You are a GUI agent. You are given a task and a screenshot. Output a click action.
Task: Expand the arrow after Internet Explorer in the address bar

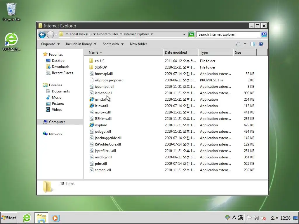152,34
